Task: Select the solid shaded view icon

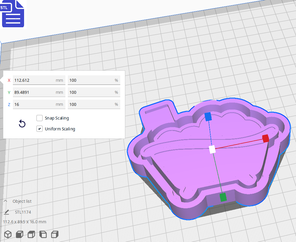Action: [19, 234]
